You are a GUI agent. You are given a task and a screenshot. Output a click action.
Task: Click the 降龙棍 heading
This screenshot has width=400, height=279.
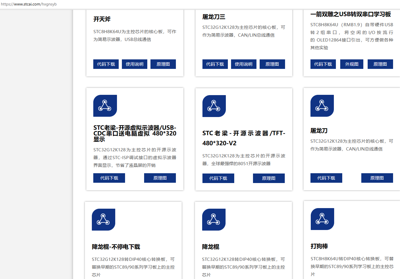click(211, 247)
